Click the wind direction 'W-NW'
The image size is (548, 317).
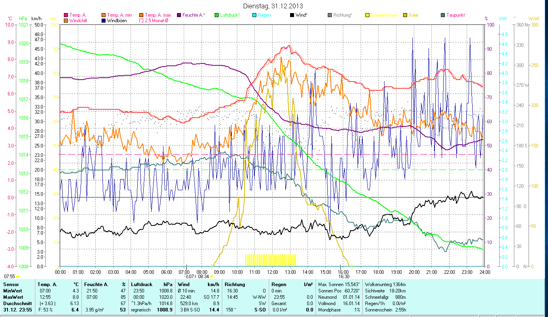tap(259, 297)
